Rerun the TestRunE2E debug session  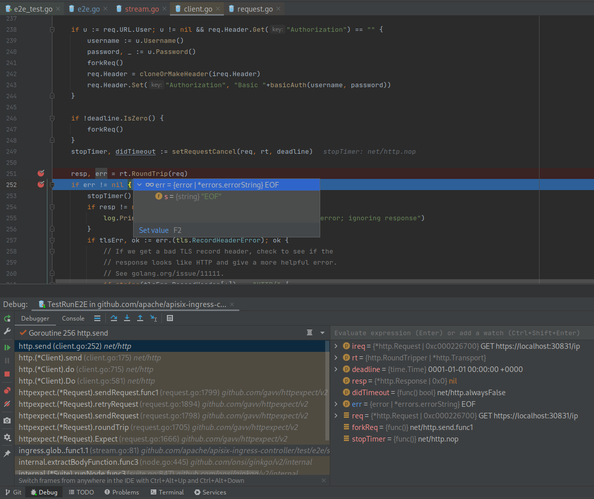point(7,319)
